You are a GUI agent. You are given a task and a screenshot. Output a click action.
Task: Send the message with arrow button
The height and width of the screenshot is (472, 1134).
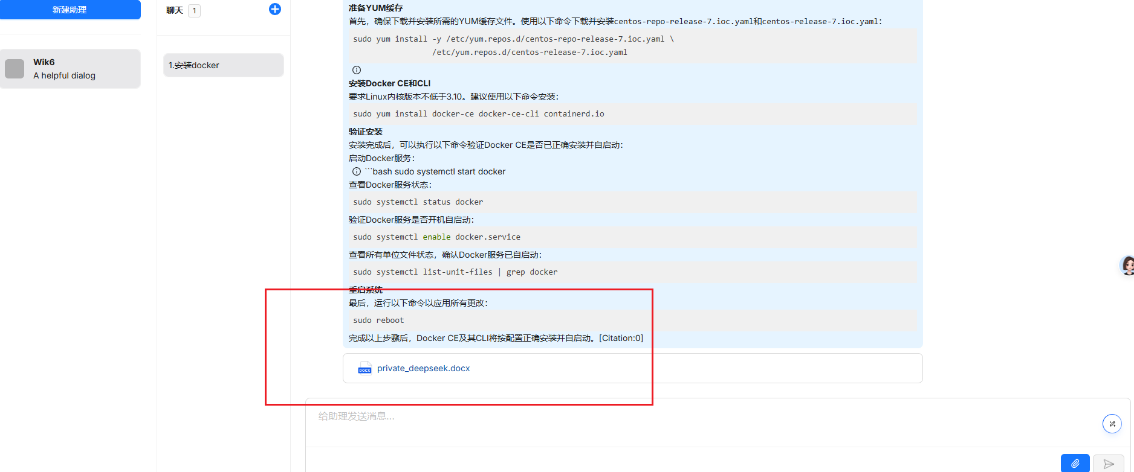pyautogui.click(x=1109, y=463)
